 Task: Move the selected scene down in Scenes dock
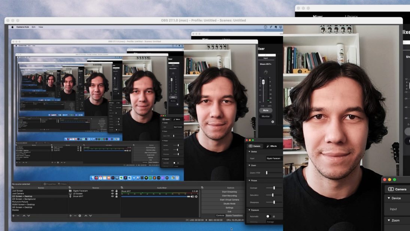point(28,216)
